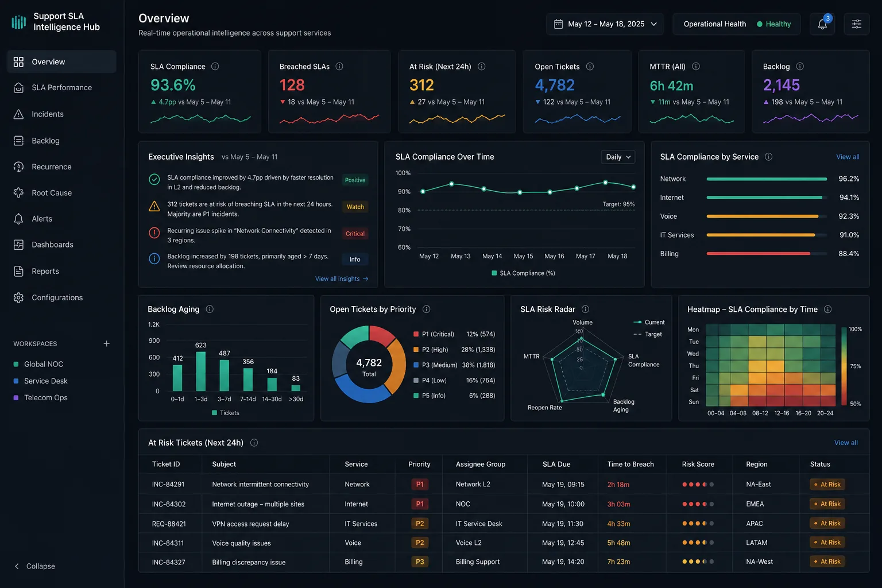
Task: Open SLA Performance in sidebar
Action: tap(62, 88)
